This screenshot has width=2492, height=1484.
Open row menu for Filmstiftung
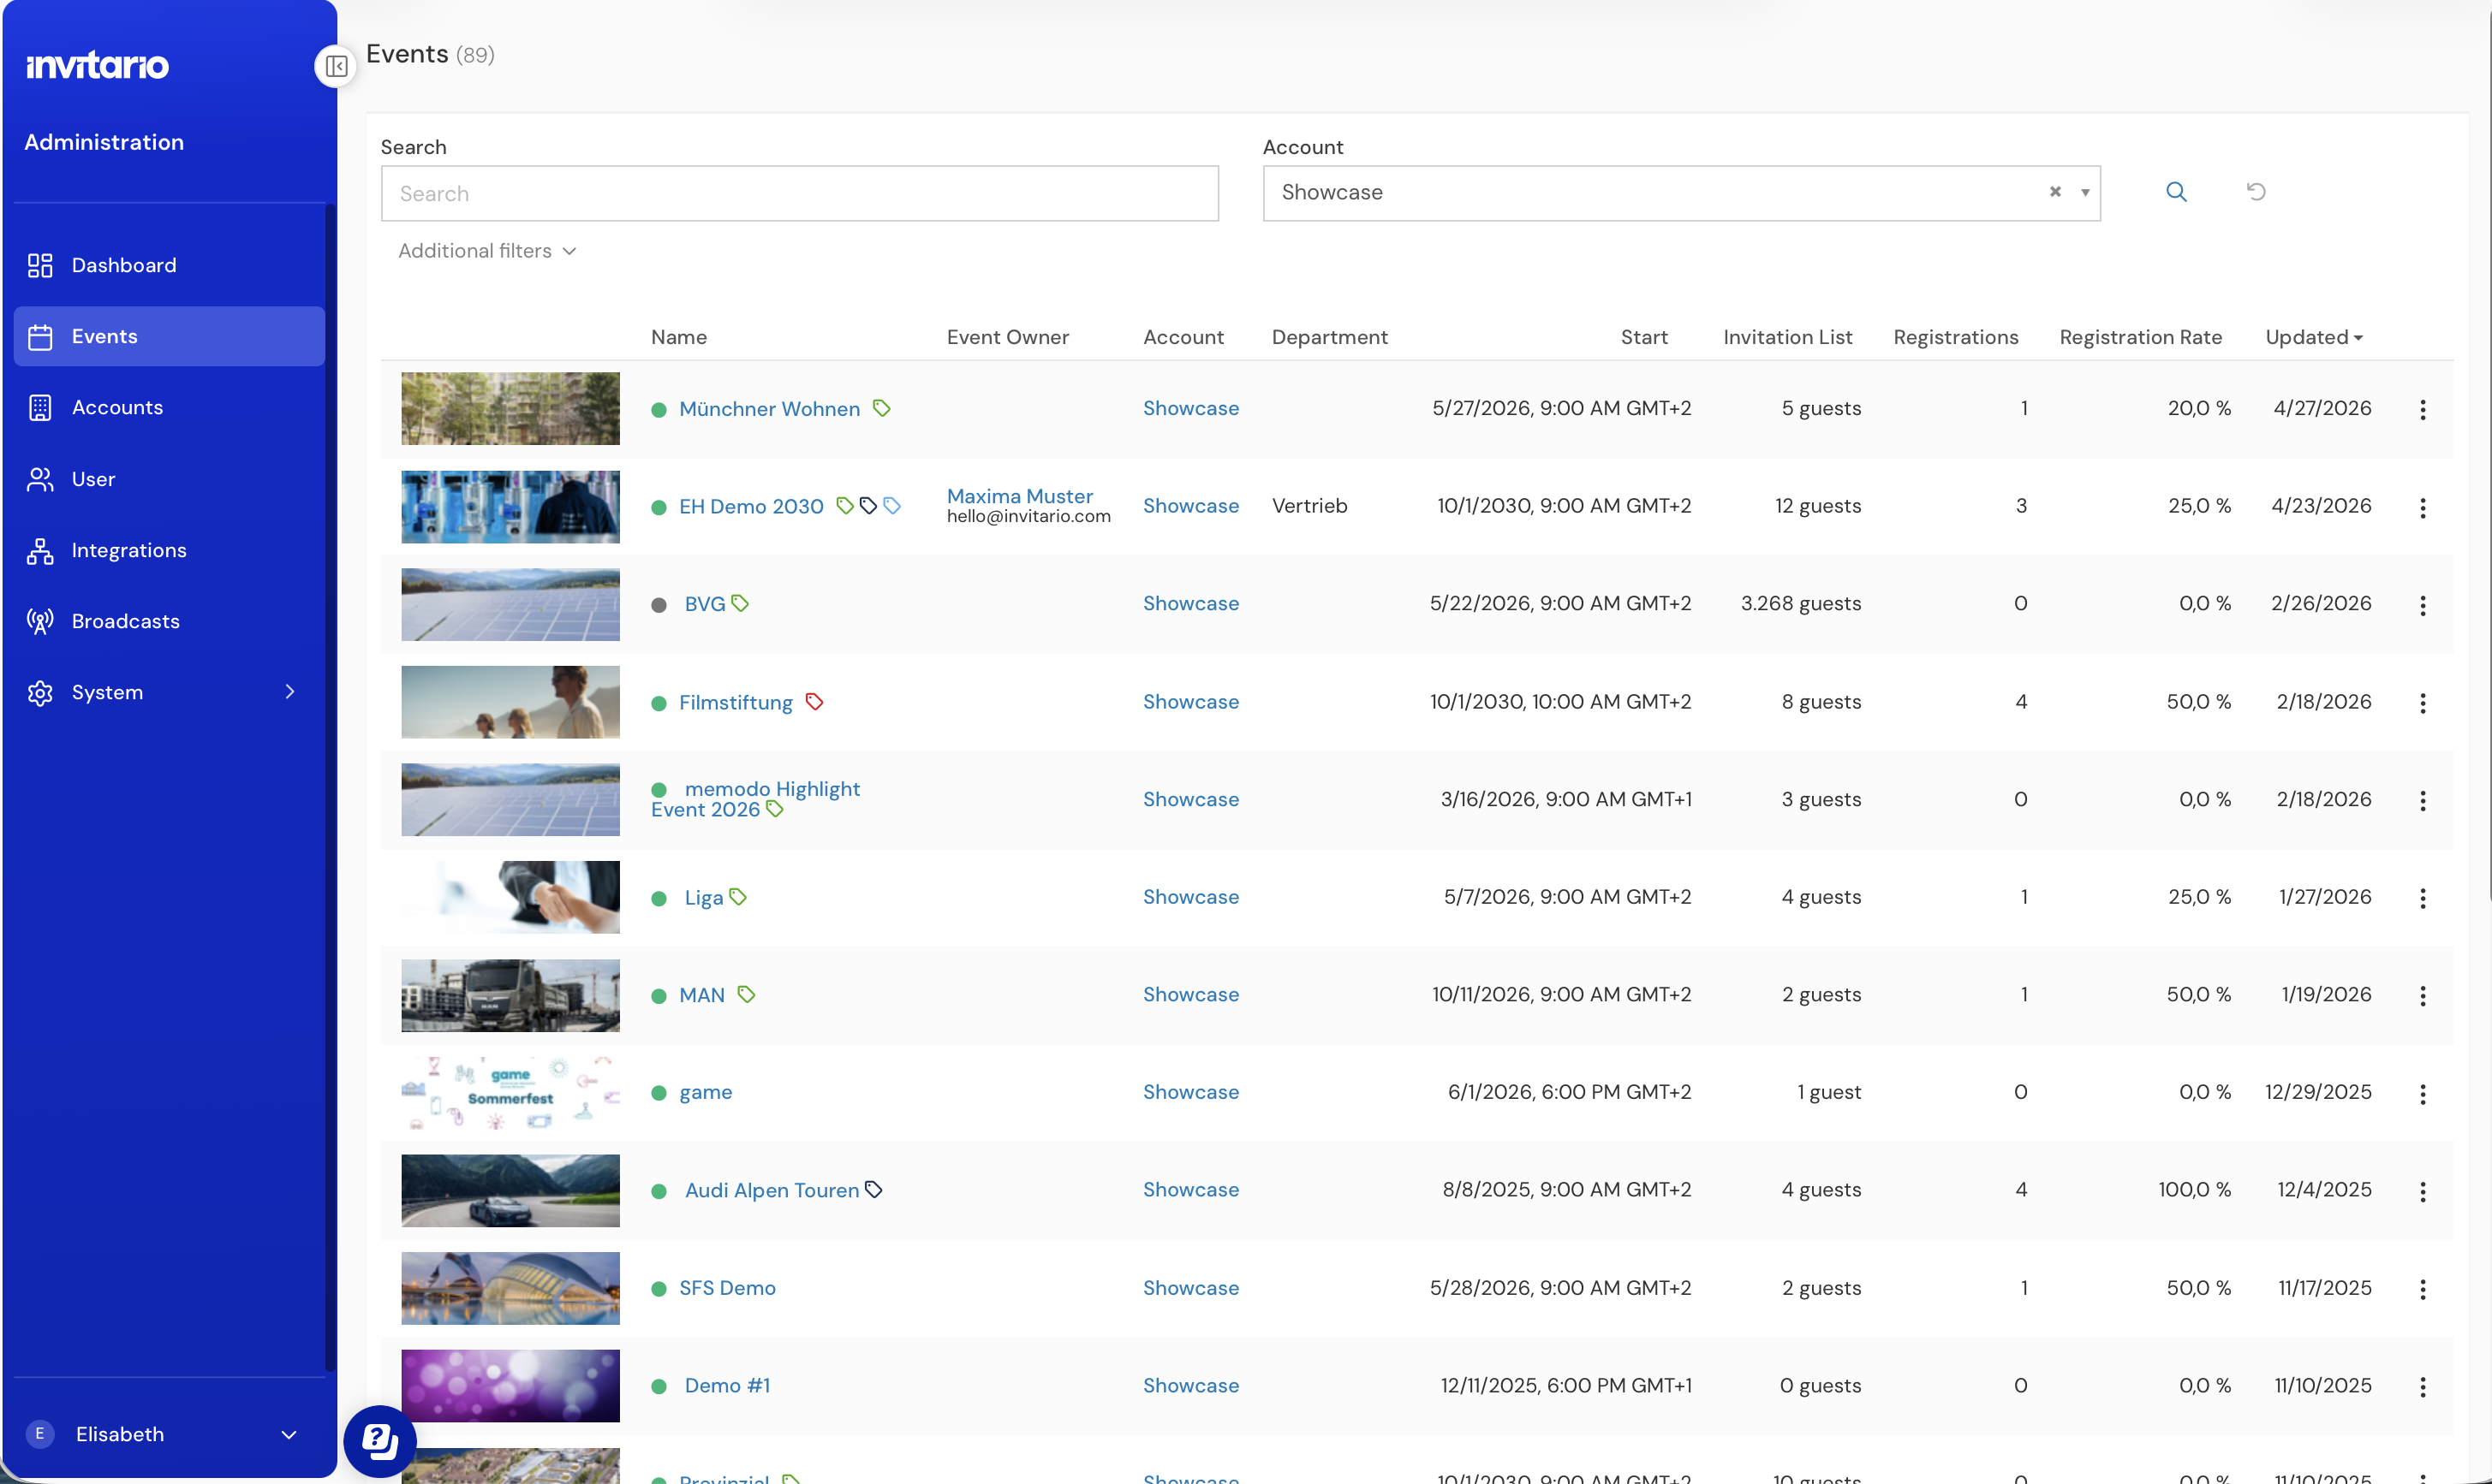[2423, 703]
